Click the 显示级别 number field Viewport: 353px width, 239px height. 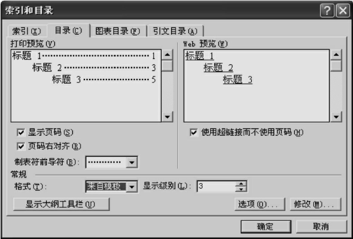216,186
